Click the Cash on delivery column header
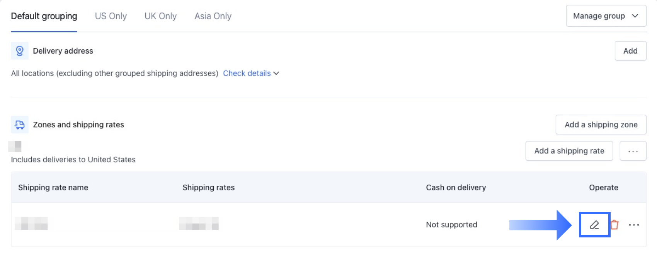 (x=456, y=188)
